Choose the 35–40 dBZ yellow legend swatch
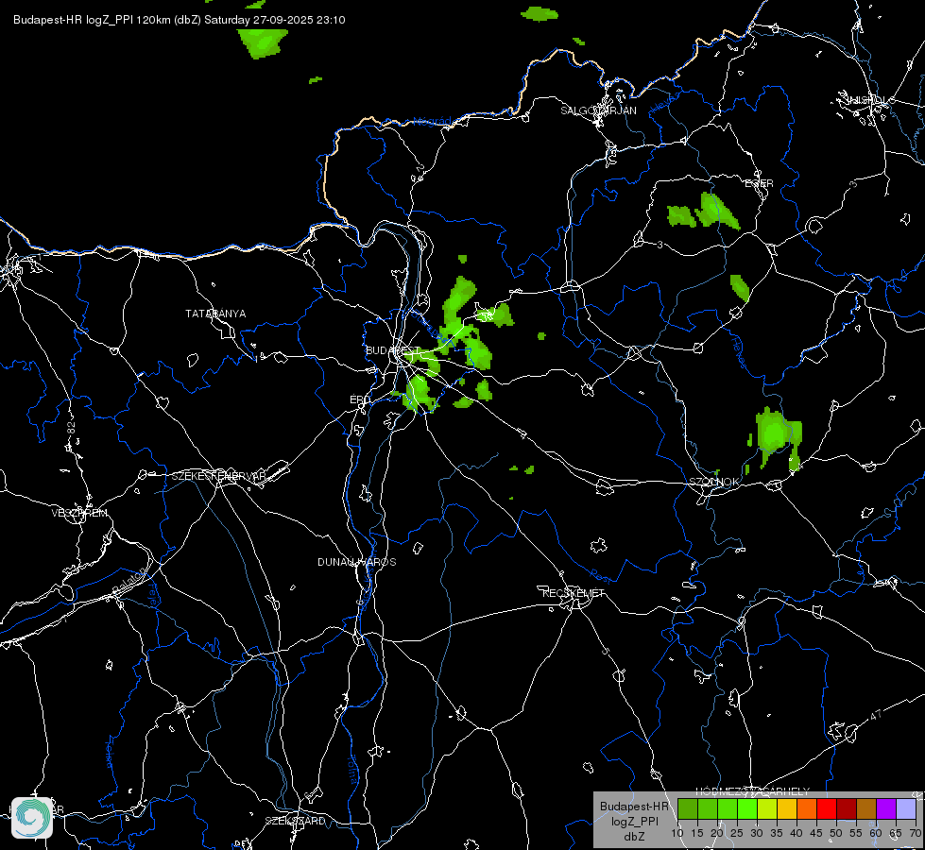Screen dimensions: 925x850 tap(787, 808)
